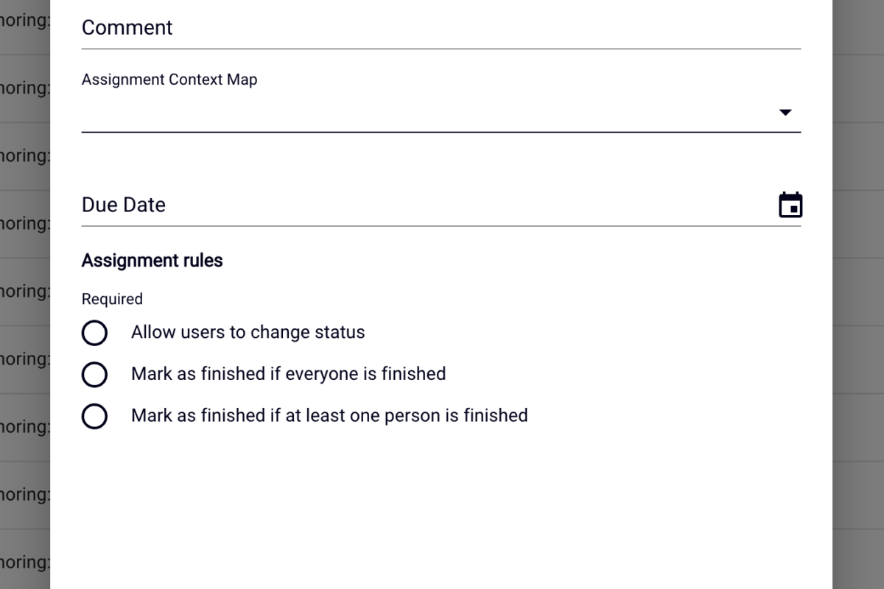Click the bottom dimmed list row behind the dialog
This screenshot has width=884, height=589.
(25, 562)
